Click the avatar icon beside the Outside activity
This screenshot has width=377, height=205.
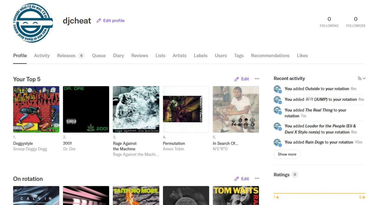tap(277, 89)
